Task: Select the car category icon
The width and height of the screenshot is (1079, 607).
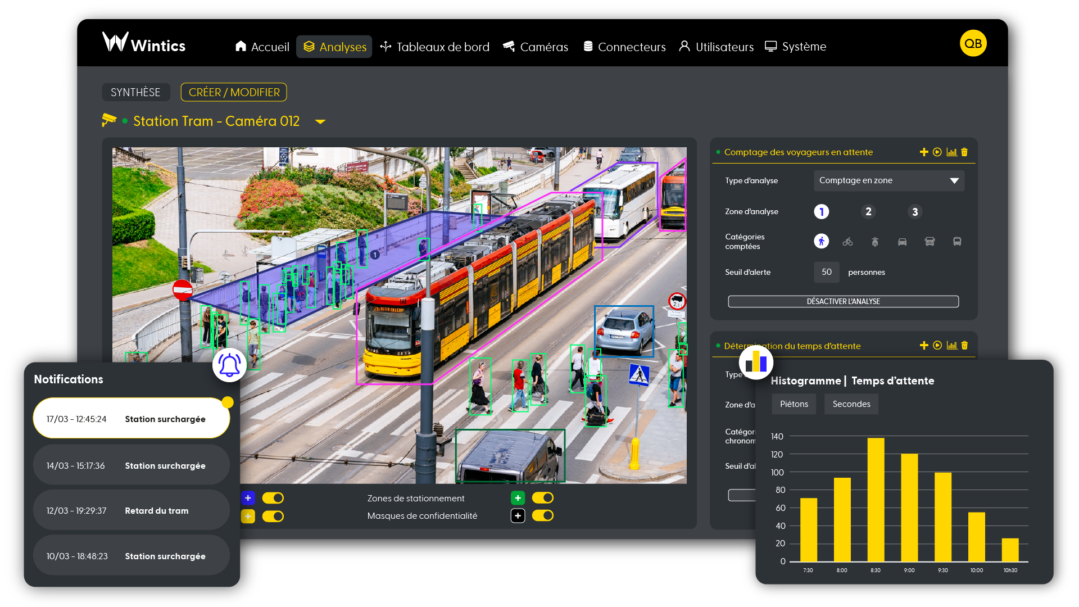Action: 902,242
